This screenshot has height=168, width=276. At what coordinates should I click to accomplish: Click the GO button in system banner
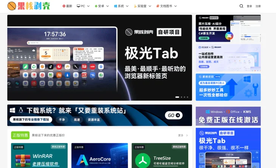tap(174, 115)
